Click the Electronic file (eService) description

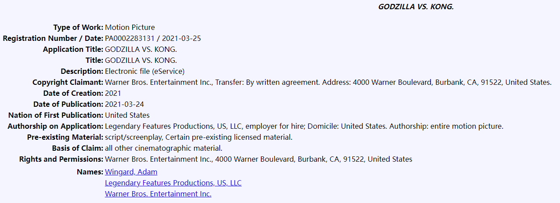pyautogui.click(x=145, y=71)
